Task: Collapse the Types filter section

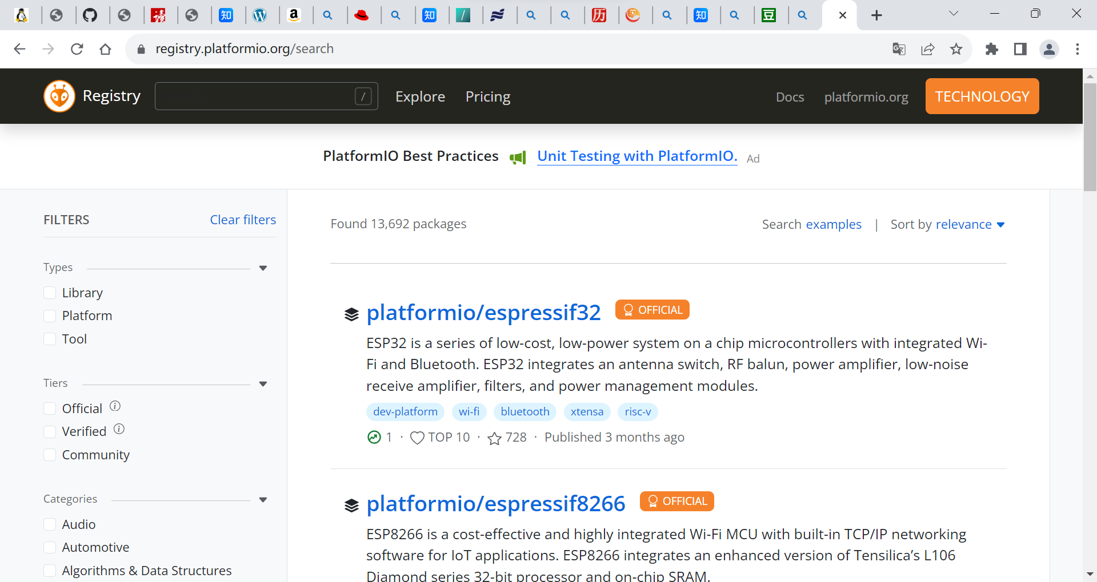Action: [x=263, y=268]
